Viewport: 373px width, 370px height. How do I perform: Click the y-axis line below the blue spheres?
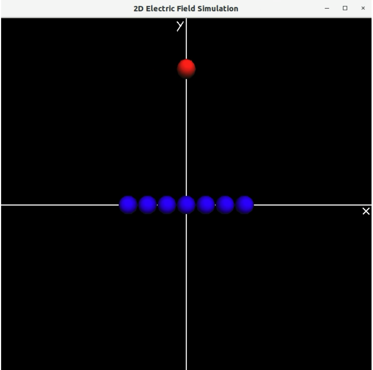point(186,289)
